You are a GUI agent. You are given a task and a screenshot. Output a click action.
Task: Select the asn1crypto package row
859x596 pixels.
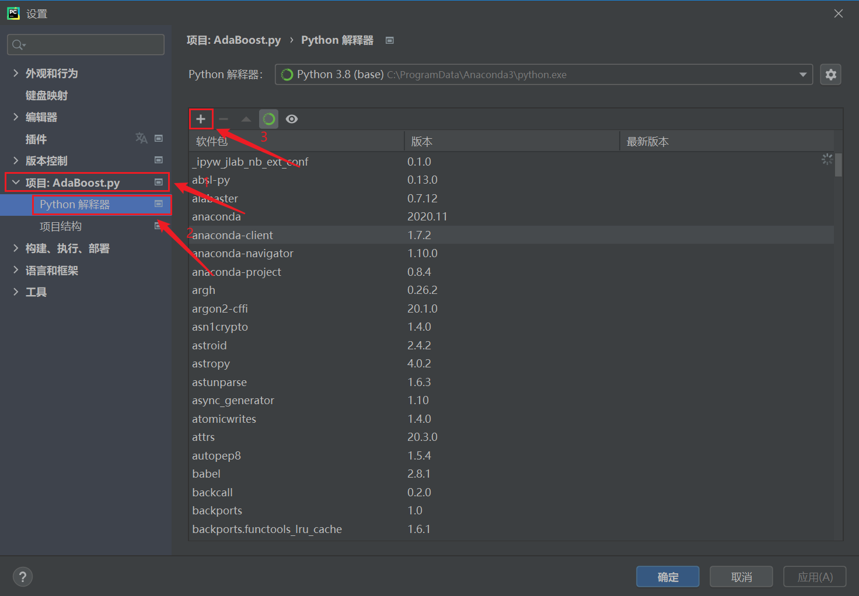[x=511, y=327]
